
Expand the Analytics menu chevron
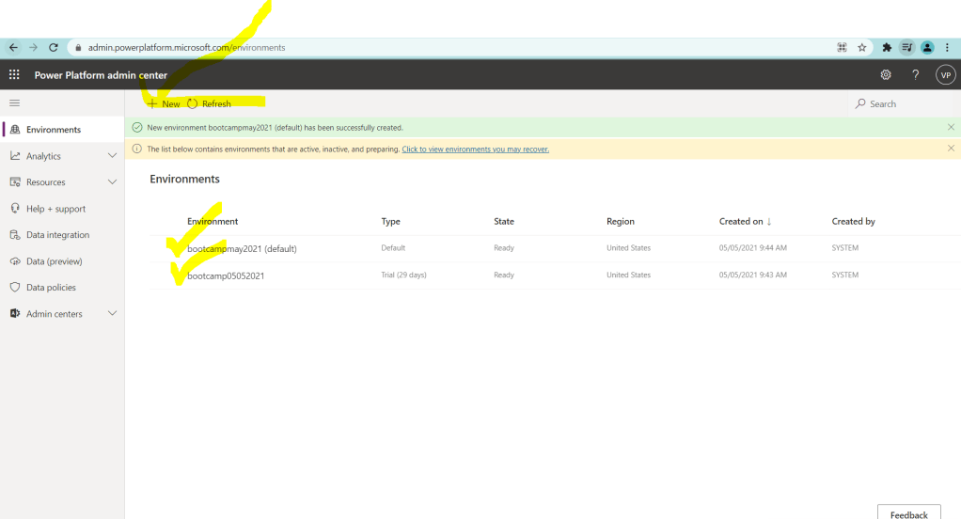(x=112, y=156)
